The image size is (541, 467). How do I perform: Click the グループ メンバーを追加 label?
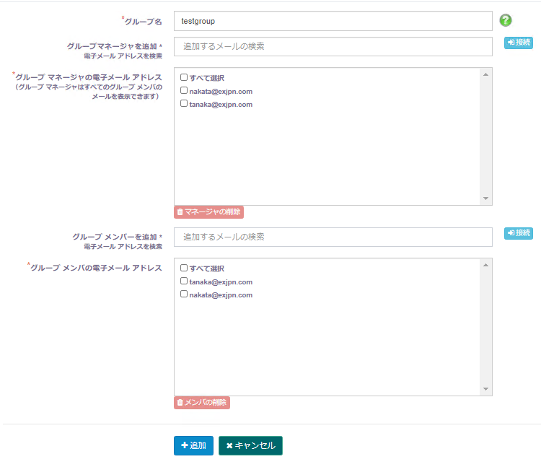[115, 237]
